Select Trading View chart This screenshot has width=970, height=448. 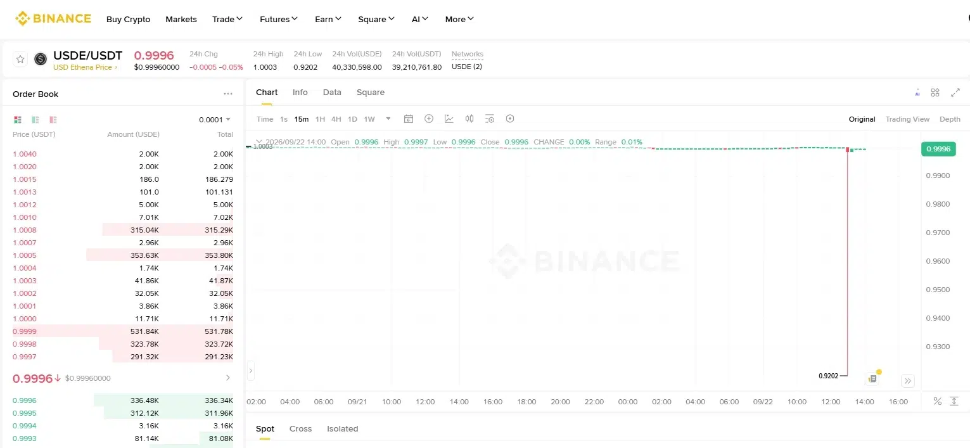coord(907,119)
